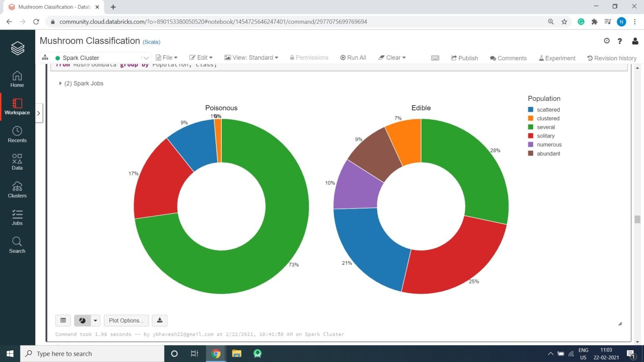Show keyboard shortcuts icon
The width and height of the screenshot is (644, 362).
pyautogui.click(x=435, y=58)
